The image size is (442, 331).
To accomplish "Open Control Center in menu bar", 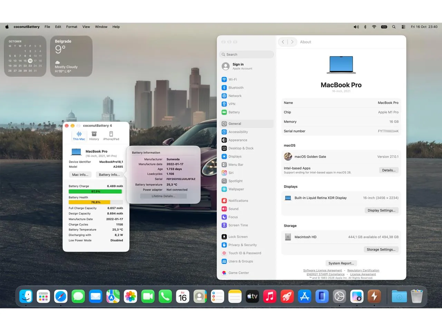I will pos(403,27).
